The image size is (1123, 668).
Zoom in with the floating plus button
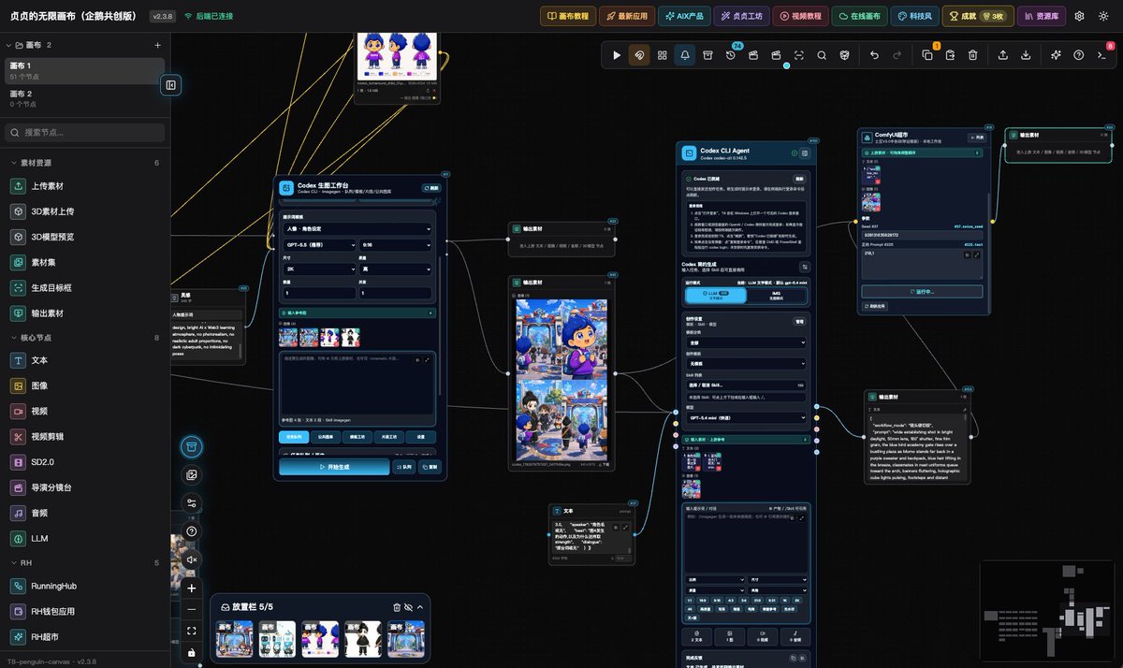click(x=192, y=588)
